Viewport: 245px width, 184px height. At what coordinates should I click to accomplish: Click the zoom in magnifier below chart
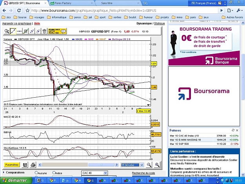tap(157, 165)
